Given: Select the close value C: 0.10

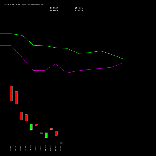Looking at the screenshot, I should click(x=54, y=8).
